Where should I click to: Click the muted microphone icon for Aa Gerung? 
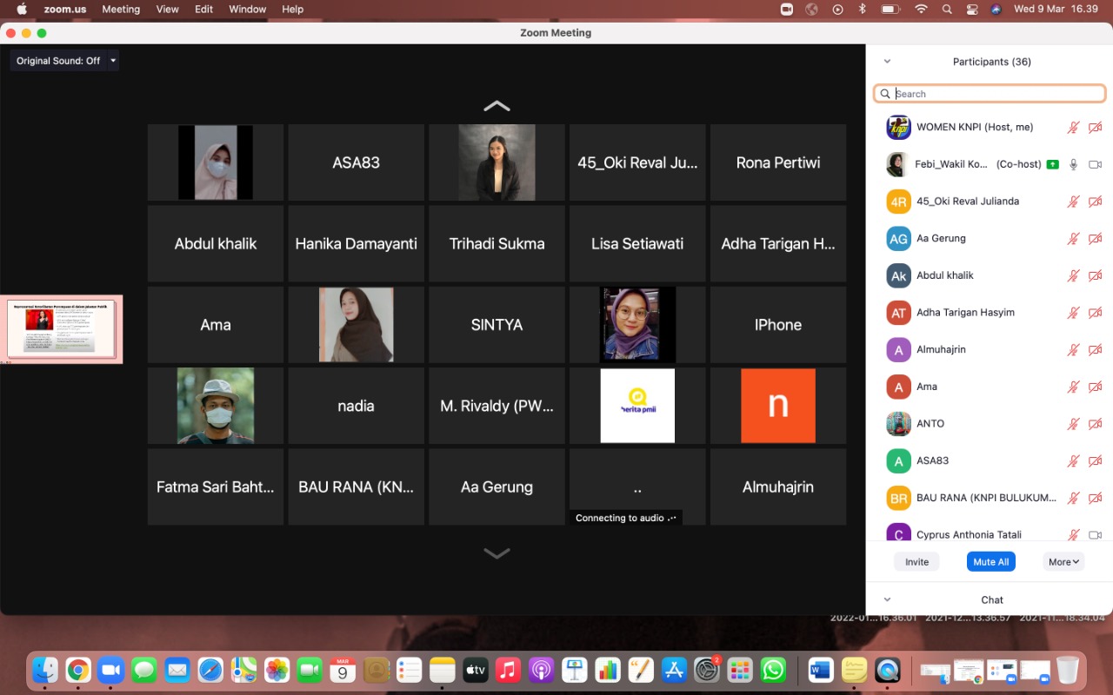(x=1074, y=239)
